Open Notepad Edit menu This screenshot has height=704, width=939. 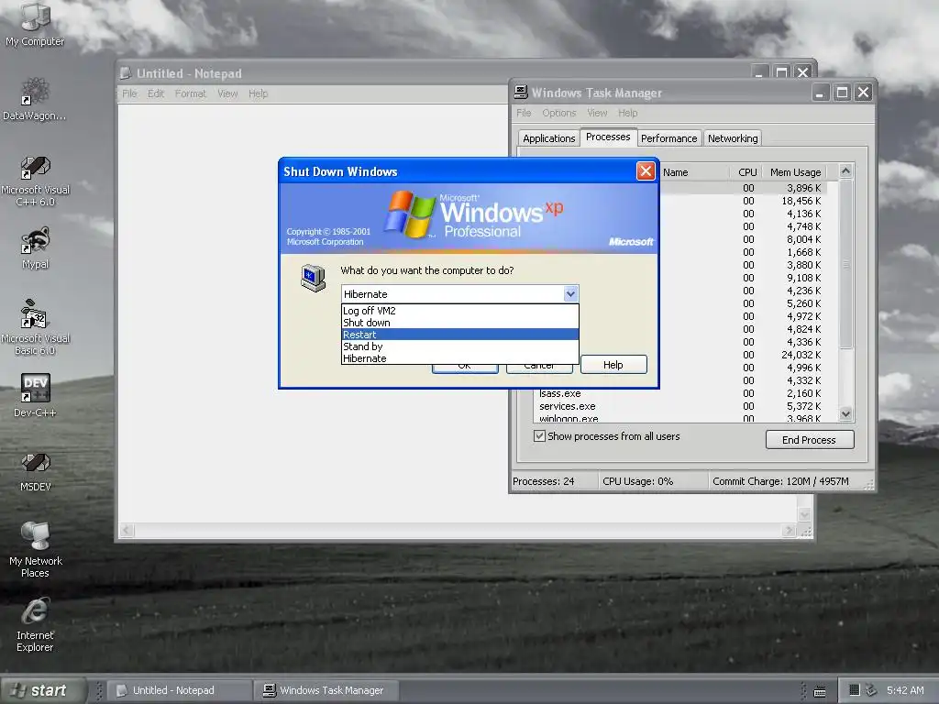tap(156, 94)
